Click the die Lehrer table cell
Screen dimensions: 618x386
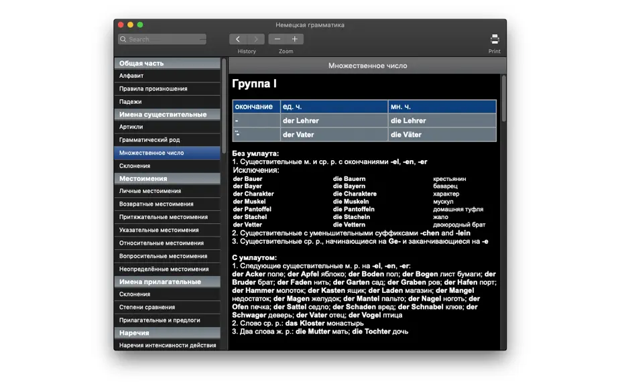(x=442, y=121)
